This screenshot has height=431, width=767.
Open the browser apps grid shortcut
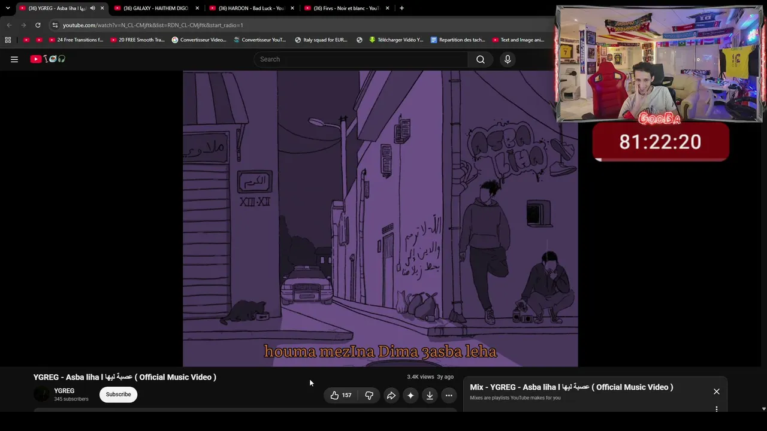8,40
